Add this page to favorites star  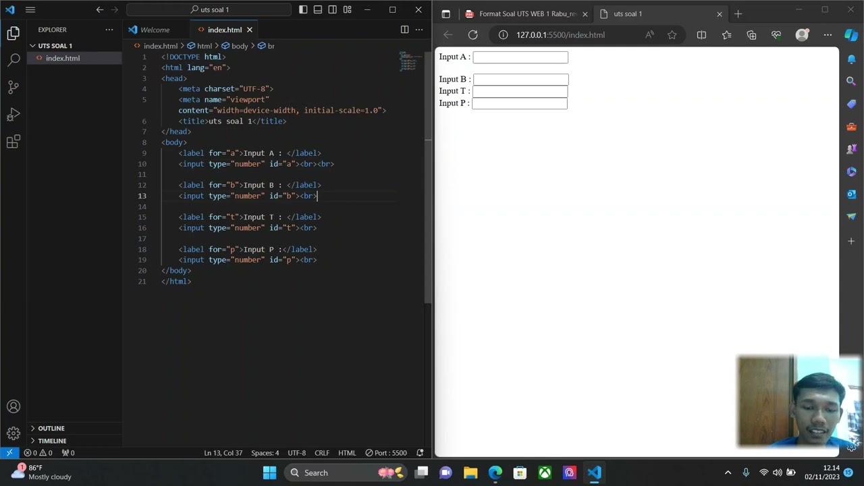(x=672, y=35)
